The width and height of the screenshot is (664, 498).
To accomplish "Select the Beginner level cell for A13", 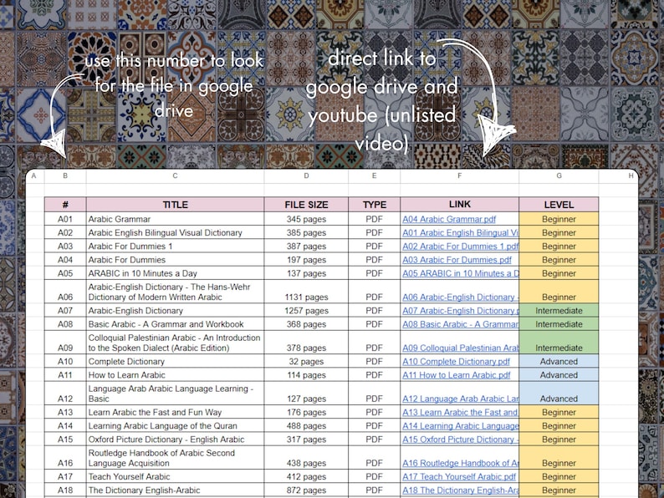I will point(559,412).
